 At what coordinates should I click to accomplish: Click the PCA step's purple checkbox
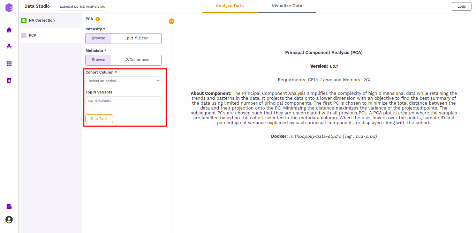click(24, 35)
